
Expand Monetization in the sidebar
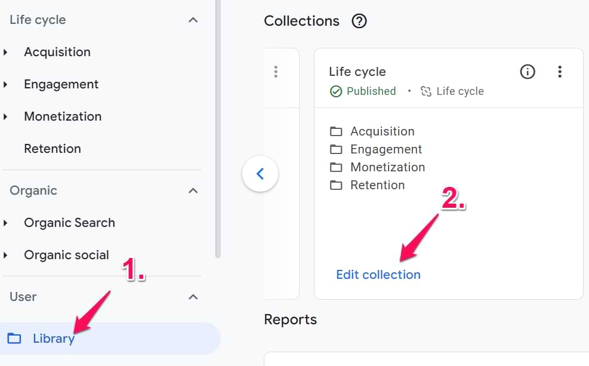tap(5, 116)
